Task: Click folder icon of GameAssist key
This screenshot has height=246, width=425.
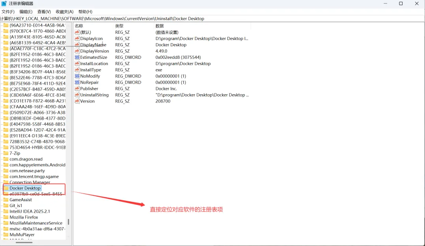Action: coord(6,200)
